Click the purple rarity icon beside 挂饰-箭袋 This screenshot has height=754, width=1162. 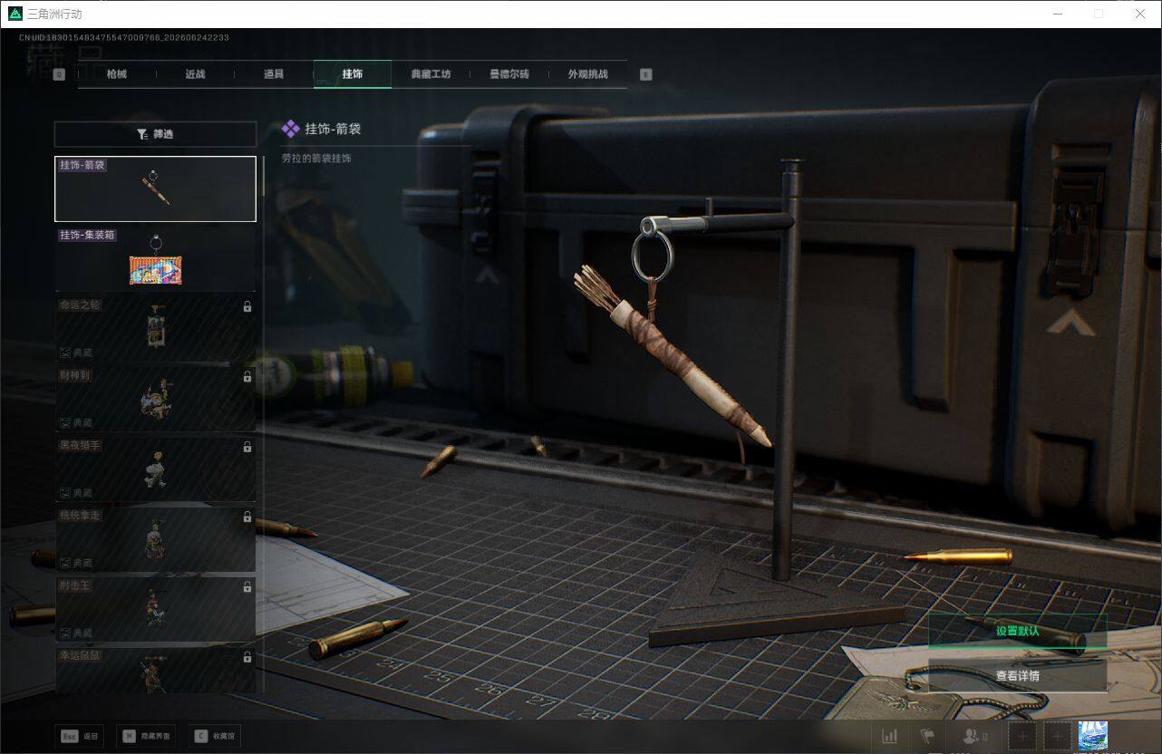pos(291,130)
